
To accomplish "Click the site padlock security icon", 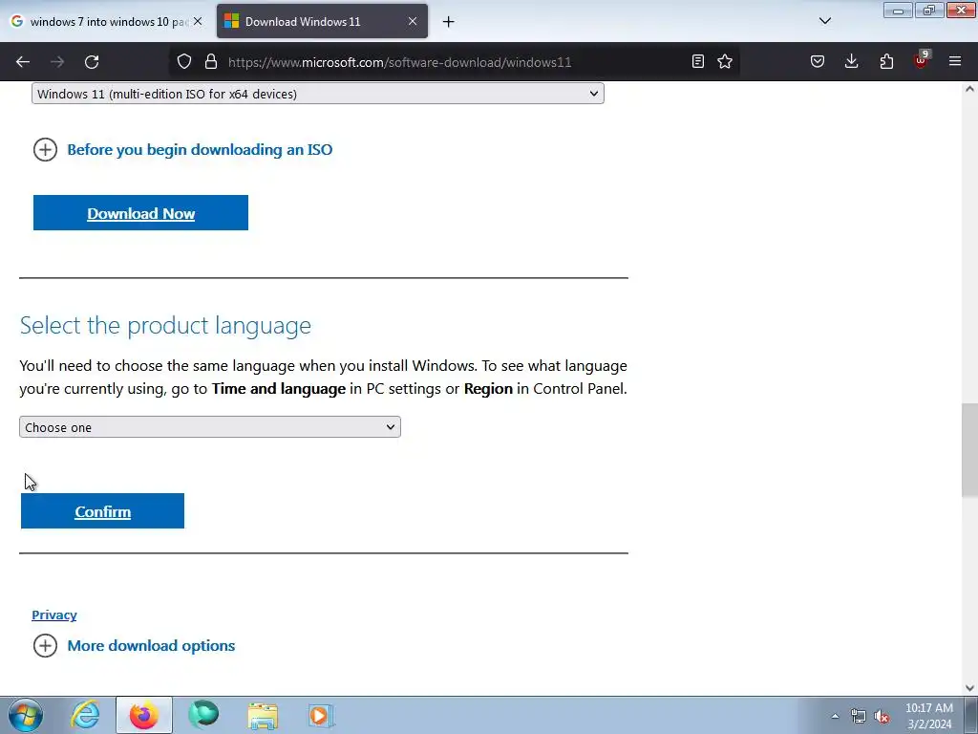I will click(211, 61).
